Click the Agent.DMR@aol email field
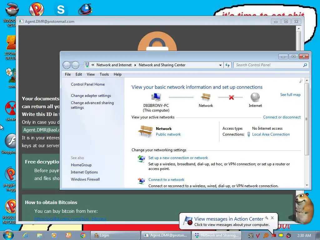 (41, 130)
